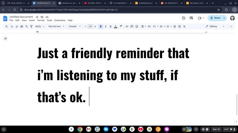Click the Share button
This screenshot has height=133, width=238.
pyautogui.click(x=216, y=18)
